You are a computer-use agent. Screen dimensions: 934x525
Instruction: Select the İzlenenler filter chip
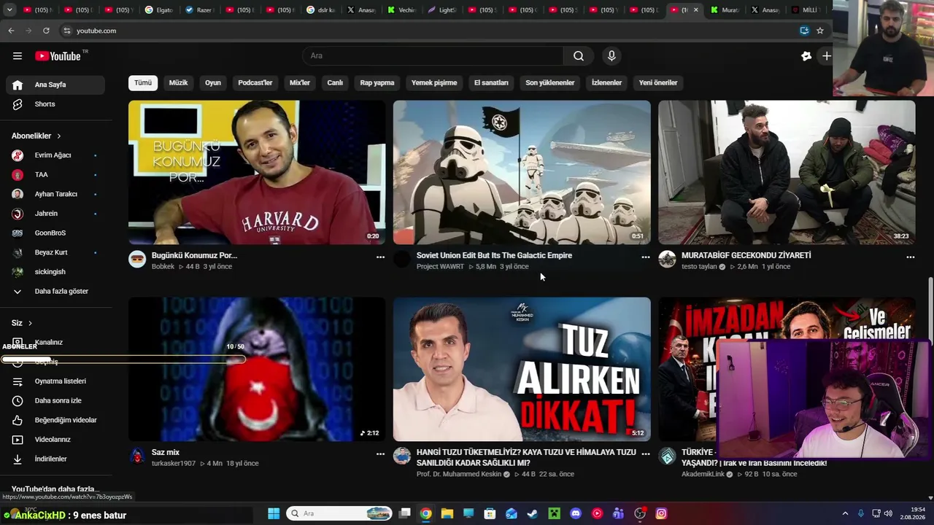[607, 83]
